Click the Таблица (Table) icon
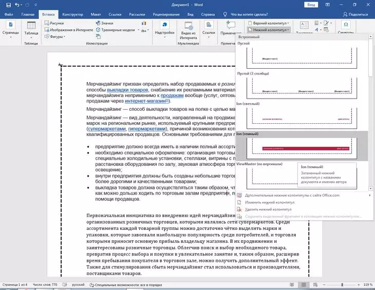 [31, 29]
